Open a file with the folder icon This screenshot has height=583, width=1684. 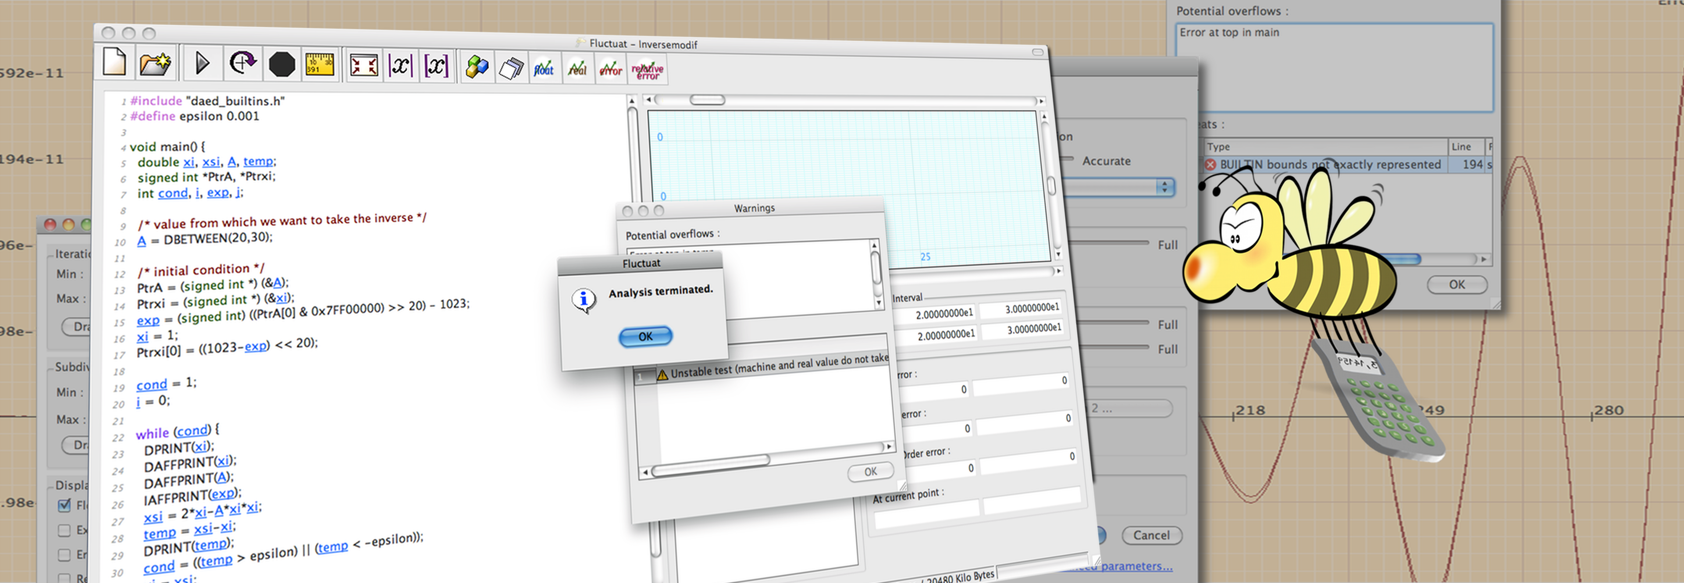[x=155, y=64]
